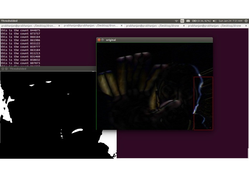Viewport: 249px width, 177px height.
Task: Switch to the third terminal tab
Action: 155,26
